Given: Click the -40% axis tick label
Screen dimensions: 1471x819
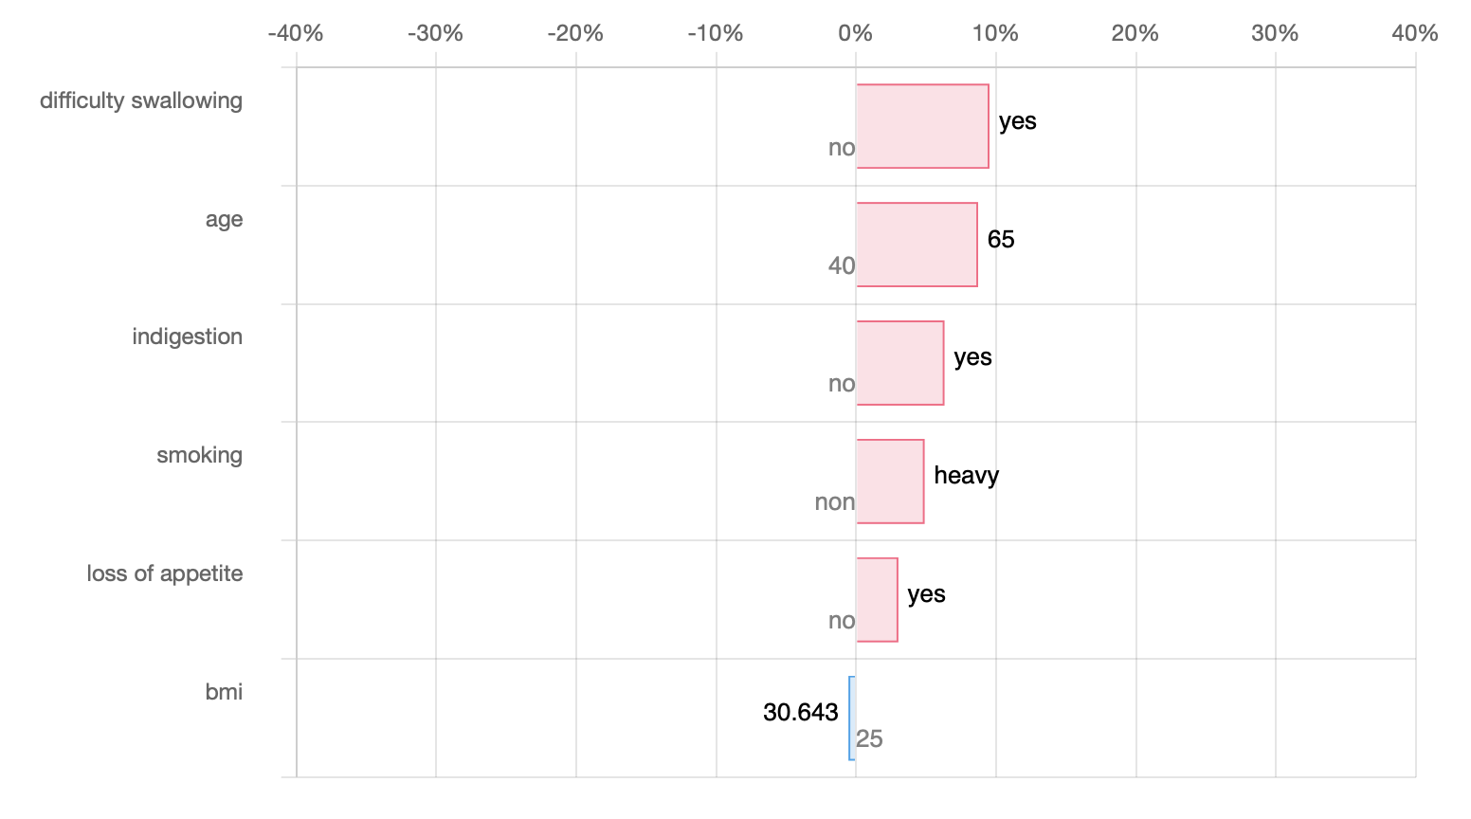Looking at the screenshot, I should pyautogui.click(x=296, y=33).
